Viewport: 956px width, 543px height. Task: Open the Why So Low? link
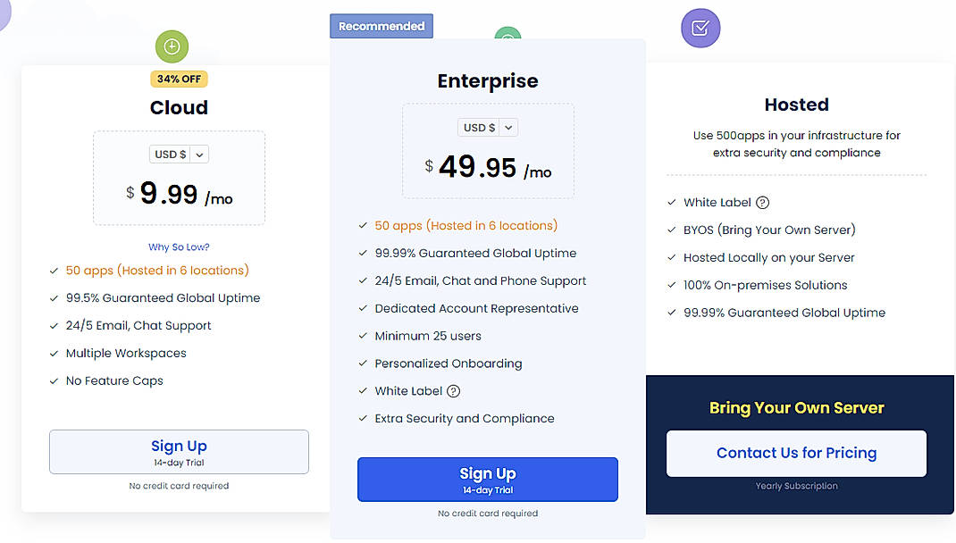[179, 246]
